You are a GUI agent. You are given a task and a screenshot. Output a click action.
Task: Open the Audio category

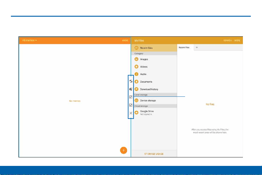(x=154, y=74)
